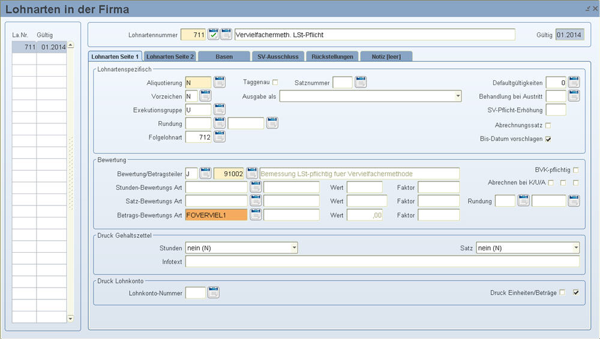Open the Rückstellungen tab

[x=332, y=56]
